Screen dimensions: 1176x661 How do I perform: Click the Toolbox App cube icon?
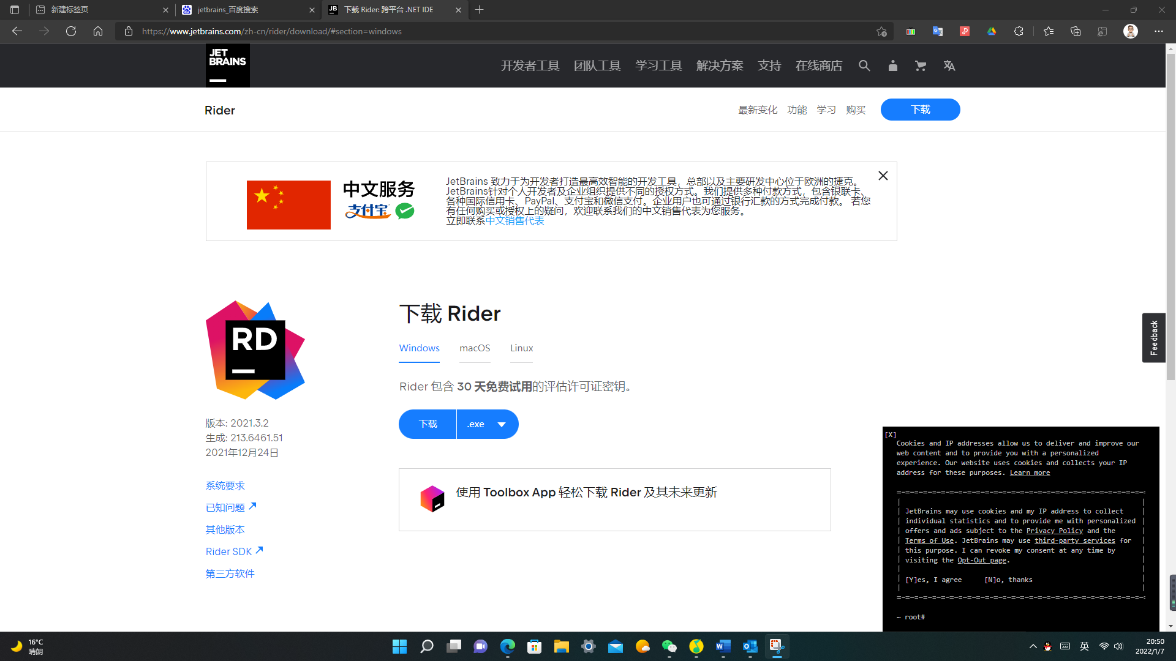pos(432,499)
